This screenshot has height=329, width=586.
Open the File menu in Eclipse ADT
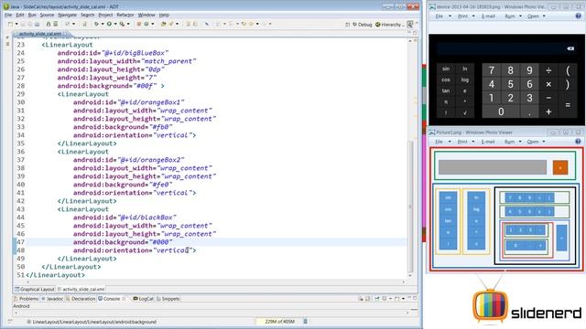tap(8, 15)
